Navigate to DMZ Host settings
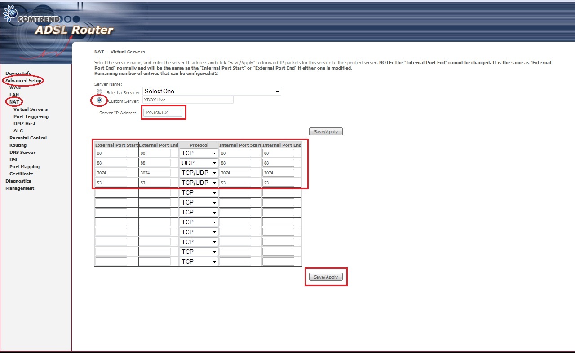This screenshot has width=575, height=353. (24, 123)
